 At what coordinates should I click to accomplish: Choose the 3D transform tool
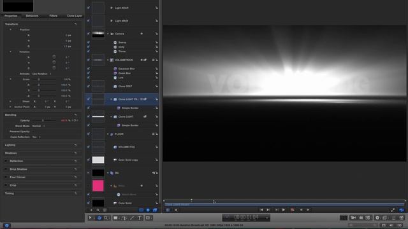click(x=99, y=218)
